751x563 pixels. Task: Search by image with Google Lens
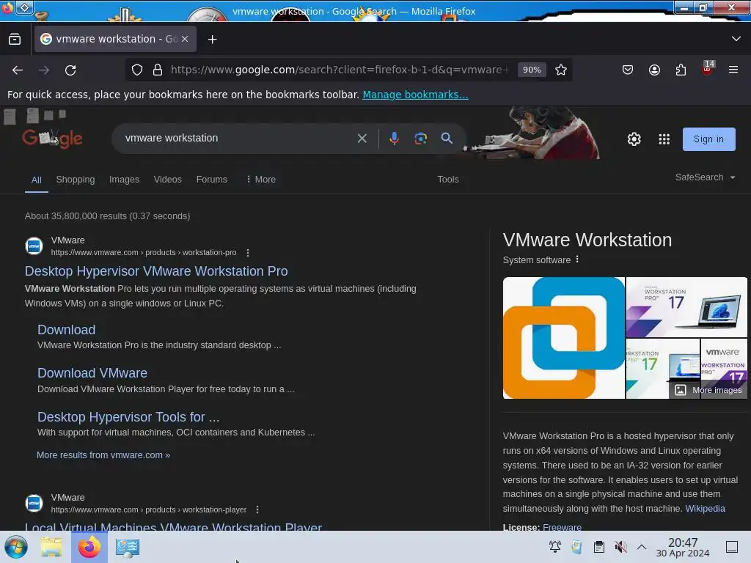(420, 139)
